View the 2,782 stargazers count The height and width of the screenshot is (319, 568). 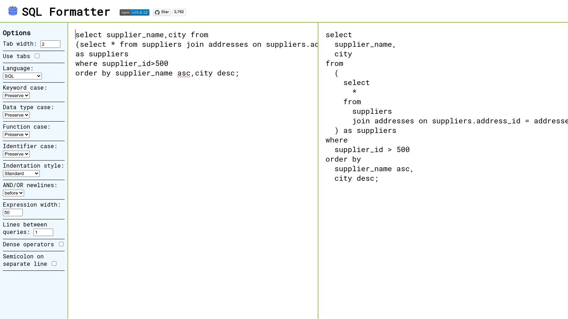[179, 12]
